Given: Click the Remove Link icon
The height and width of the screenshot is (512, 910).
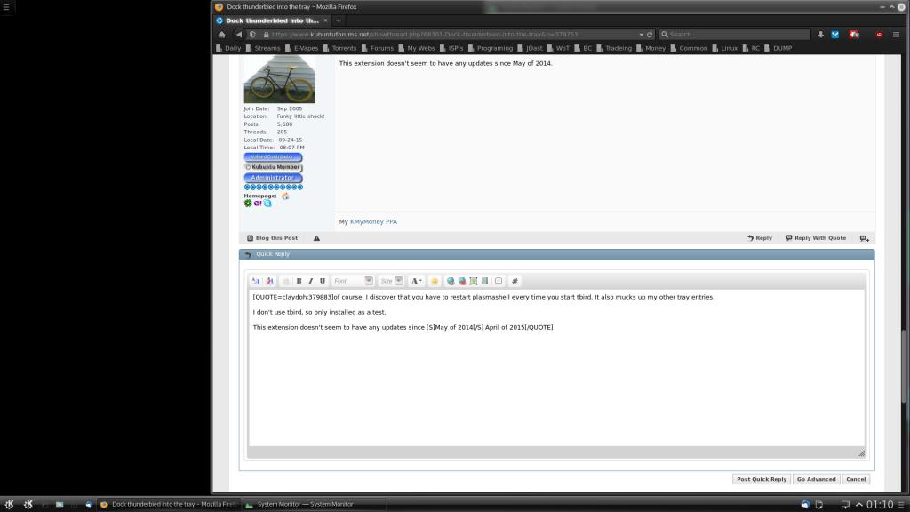Looking at the screenshot, I should 462,281.
